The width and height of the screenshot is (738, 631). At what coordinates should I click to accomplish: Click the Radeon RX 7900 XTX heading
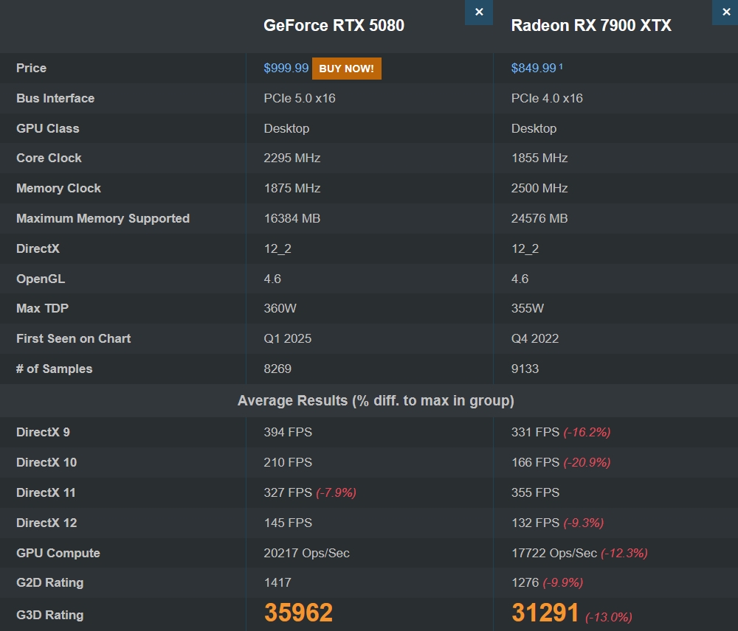(591, 25)
